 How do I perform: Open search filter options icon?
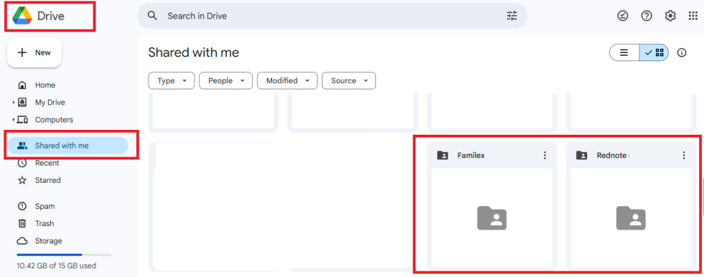[x=511, y=16]
